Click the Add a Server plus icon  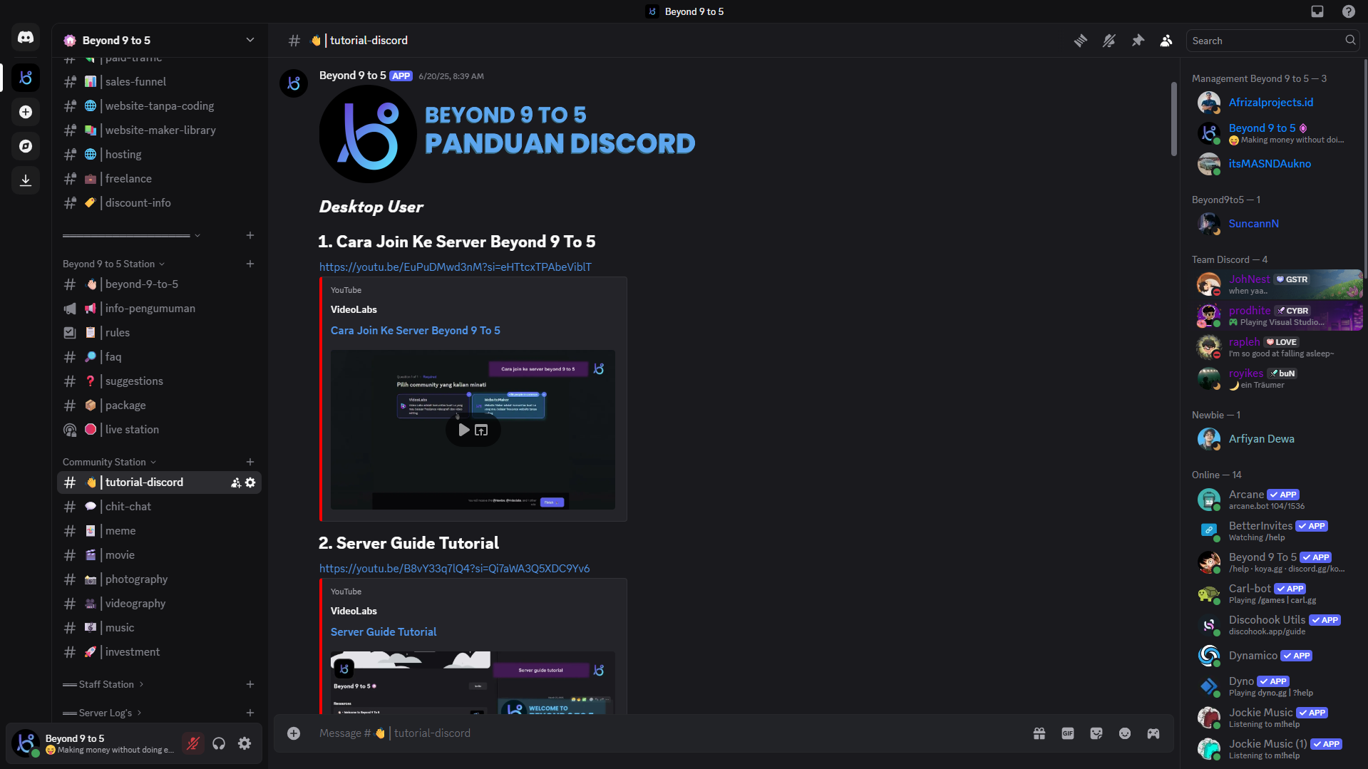pos(26,112)
